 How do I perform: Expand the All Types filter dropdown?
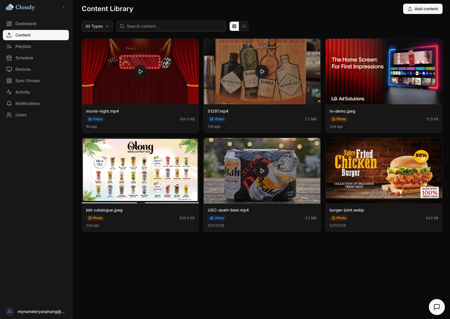(97, 26)
